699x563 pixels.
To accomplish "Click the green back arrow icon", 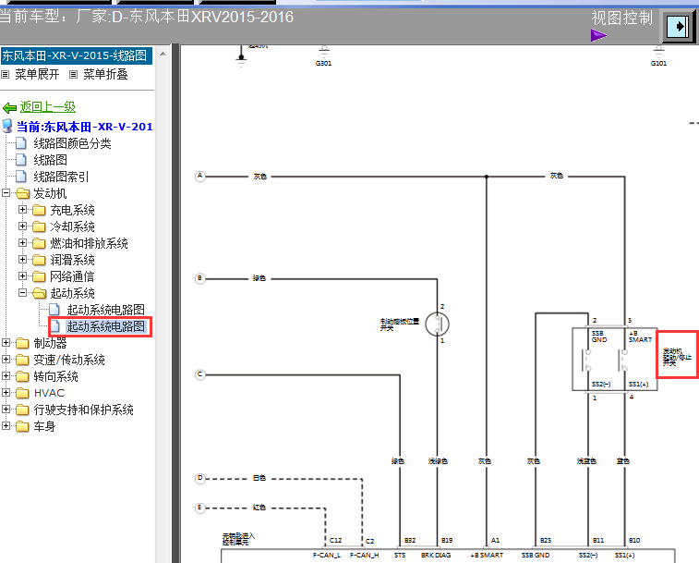I will [9, 107].
